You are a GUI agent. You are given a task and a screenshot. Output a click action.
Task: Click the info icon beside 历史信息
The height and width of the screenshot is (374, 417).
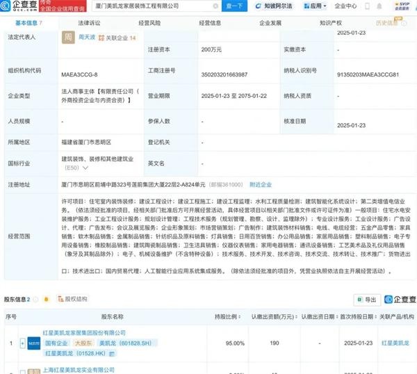point(404,24)
